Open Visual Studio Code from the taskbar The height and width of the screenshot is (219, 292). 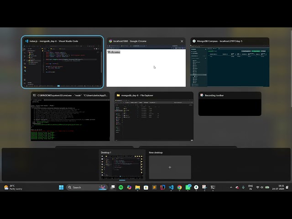(x=171, y=188)
